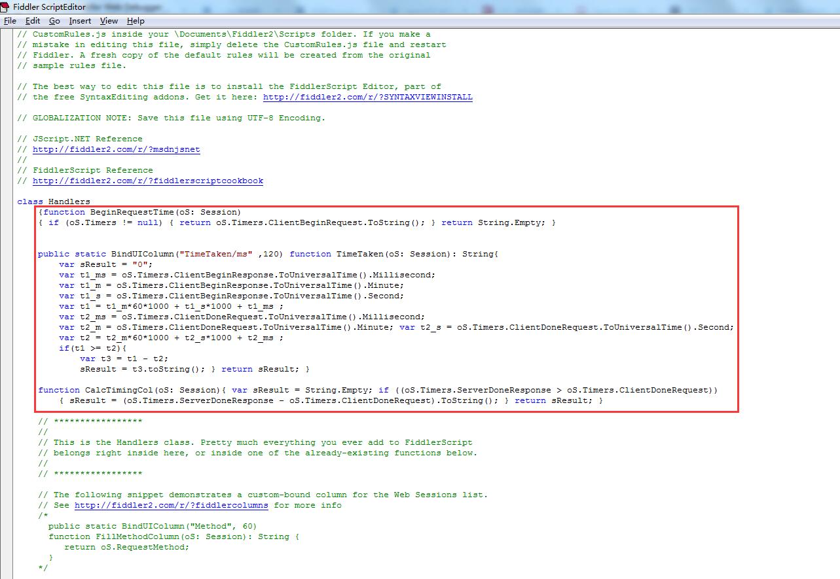Image resolution: width=840 pixels, height=579 pixels.
Task: Click the 'return oS.RequestMethod;' line
Action: (x=126, y=547)
